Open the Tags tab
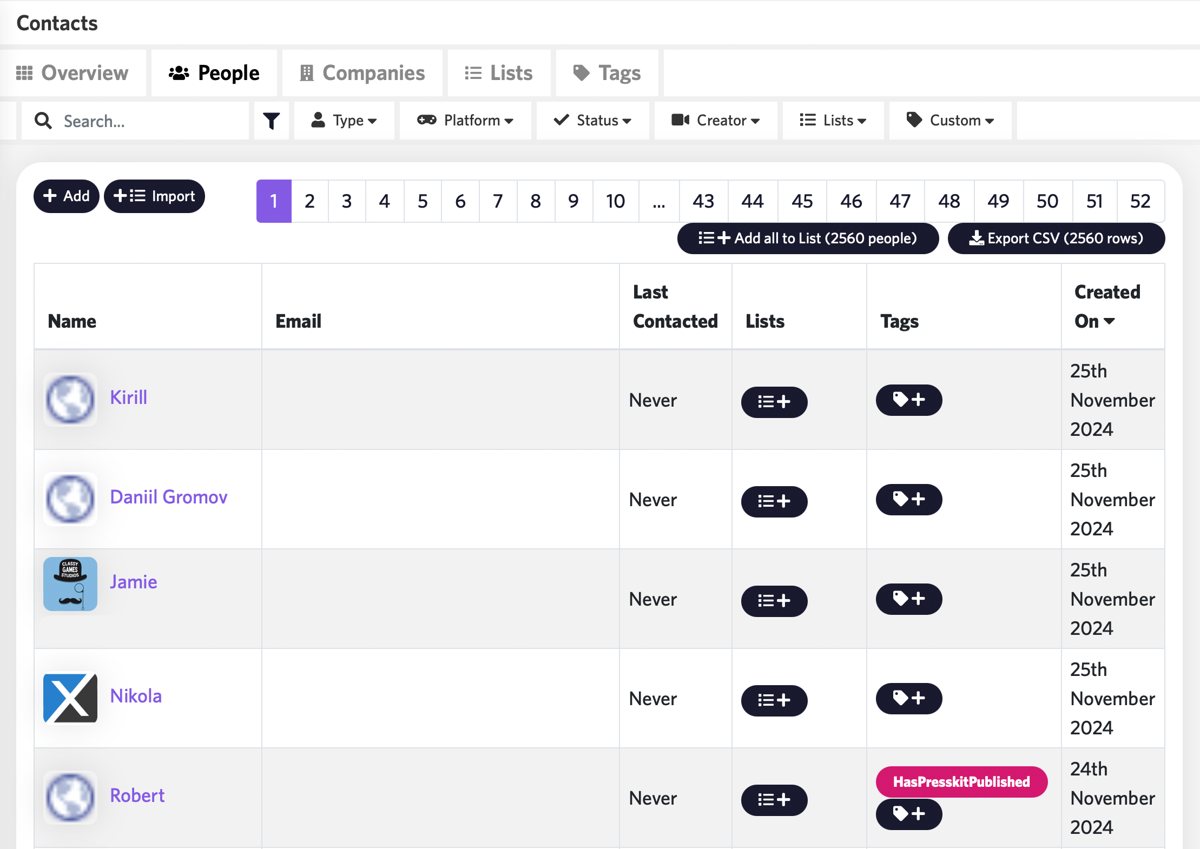1200x849 pixels. (607, 73)
